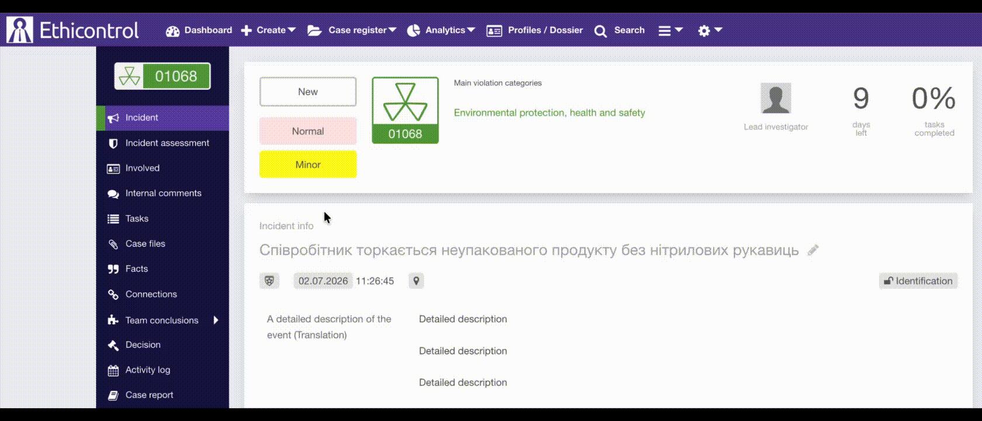Open Internal comments section
This screenshot has height=421, width=982.
point(163,193)
